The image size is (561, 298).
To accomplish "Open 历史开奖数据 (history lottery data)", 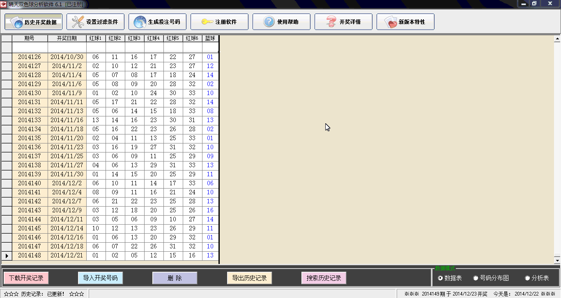I will 33,21.
